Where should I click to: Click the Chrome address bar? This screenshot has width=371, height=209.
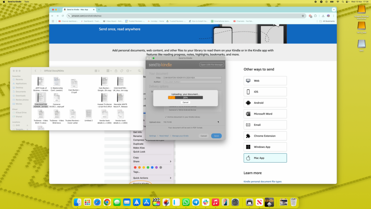[x=186, y=16]
